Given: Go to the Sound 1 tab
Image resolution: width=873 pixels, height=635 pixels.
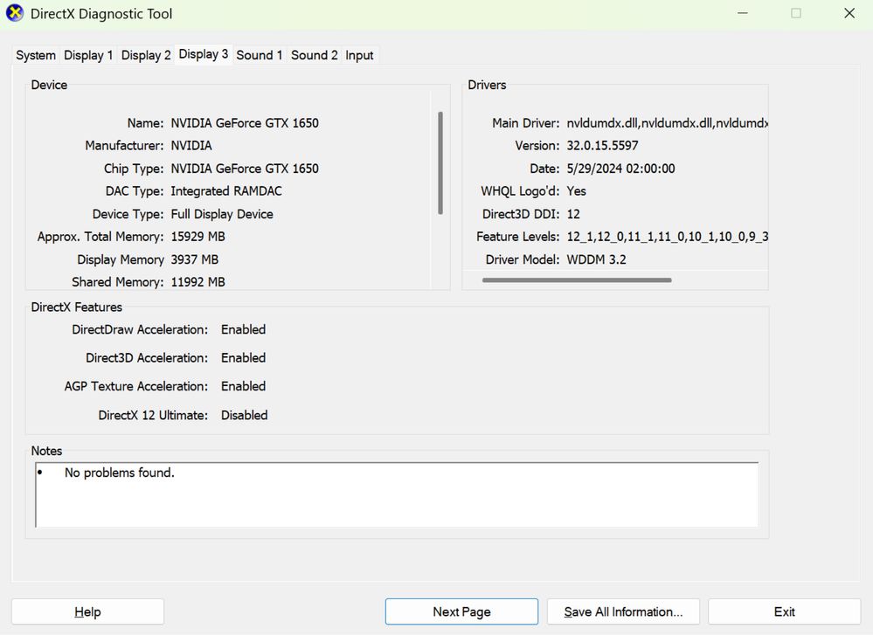Looking at the screenshot, I should click(x=260, y=55).
